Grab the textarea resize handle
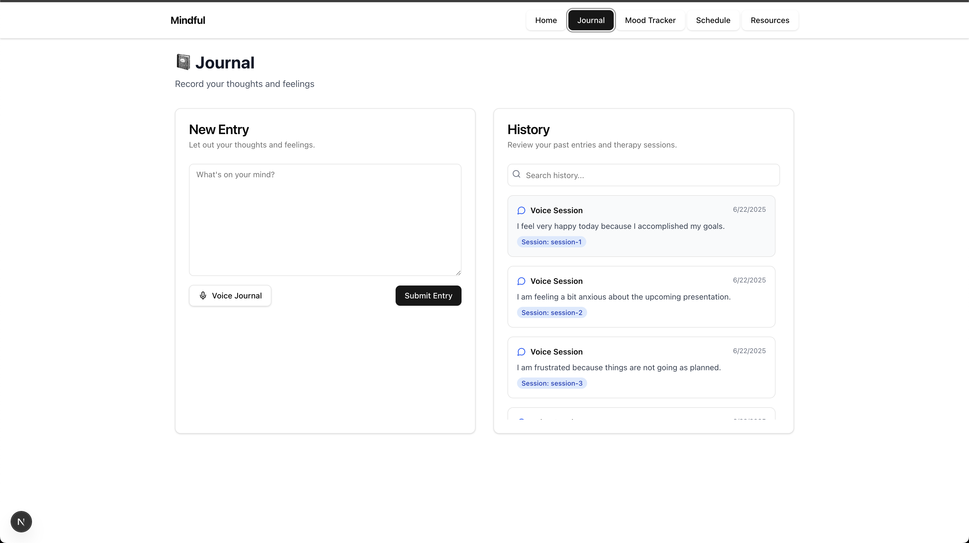Screen dimensions: 969x543 coord(458,273)
